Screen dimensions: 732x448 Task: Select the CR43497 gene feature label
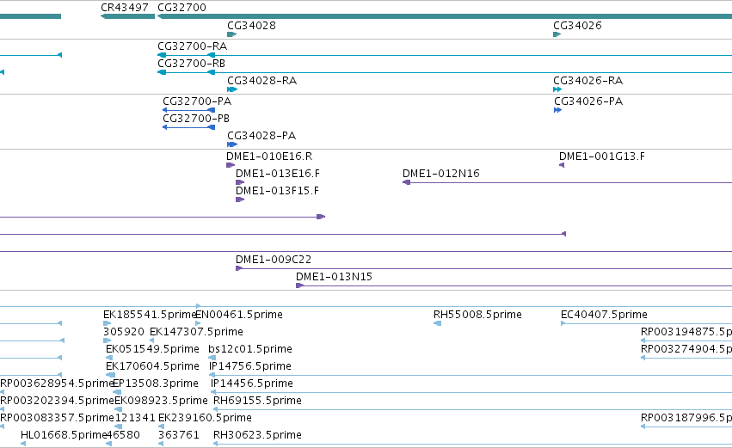tap(125, 8)
